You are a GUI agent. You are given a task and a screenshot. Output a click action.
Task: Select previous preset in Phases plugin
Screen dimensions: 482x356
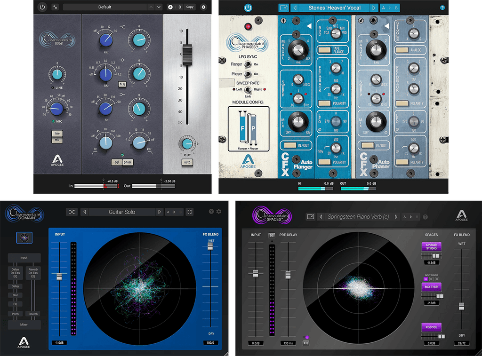click(295, 8)
